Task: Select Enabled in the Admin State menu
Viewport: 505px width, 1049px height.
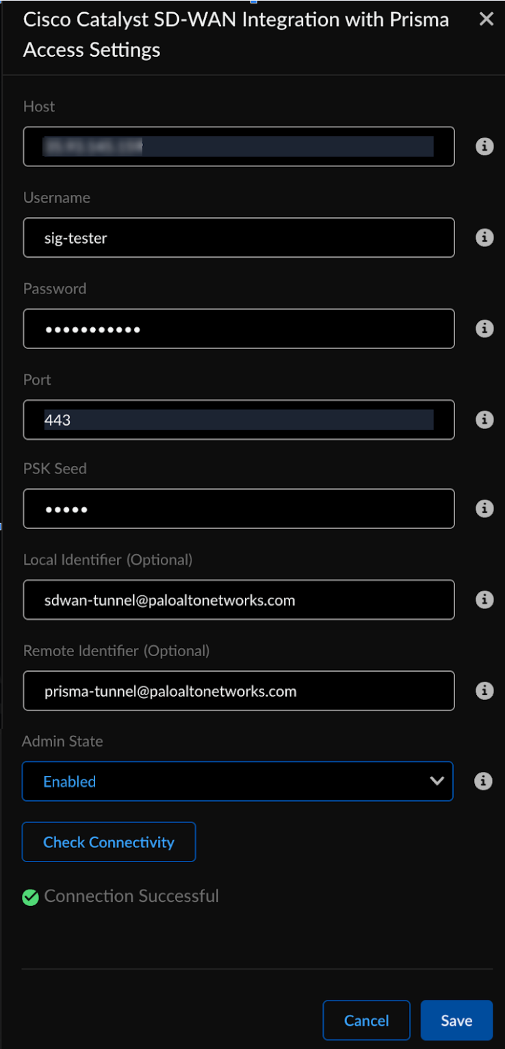Action: pos(70,781)
